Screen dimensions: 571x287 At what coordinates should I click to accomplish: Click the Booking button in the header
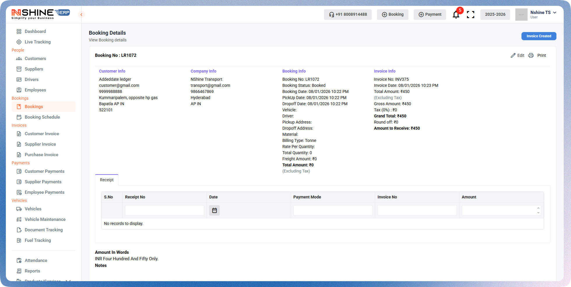click(392, 14)
